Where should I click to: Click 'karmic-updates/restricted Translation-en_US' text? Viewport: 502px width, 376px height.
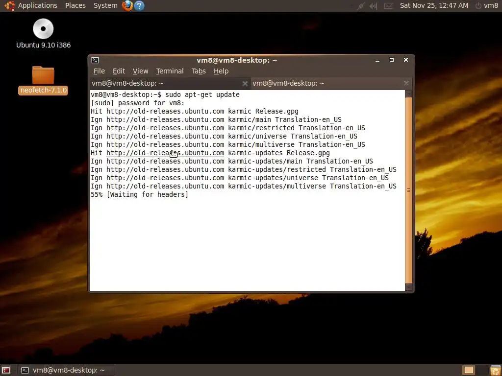coord(312,169)
